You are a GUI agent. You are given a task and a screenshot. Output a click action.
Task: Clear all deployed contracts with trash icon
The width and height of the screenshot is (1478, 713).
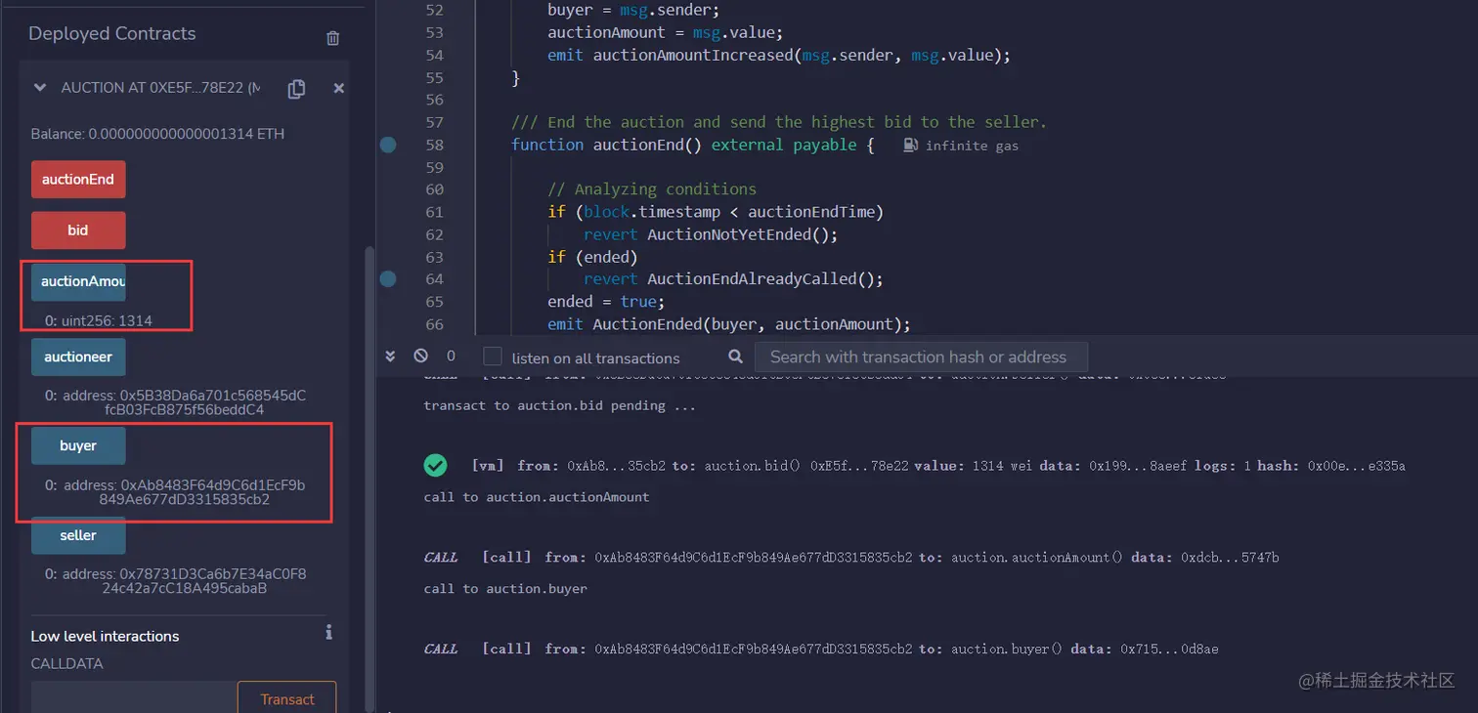(332, 37)
